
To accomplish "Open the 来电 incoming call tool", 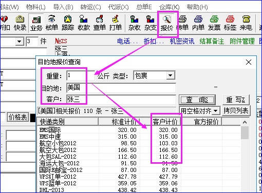I will [246, 23].
